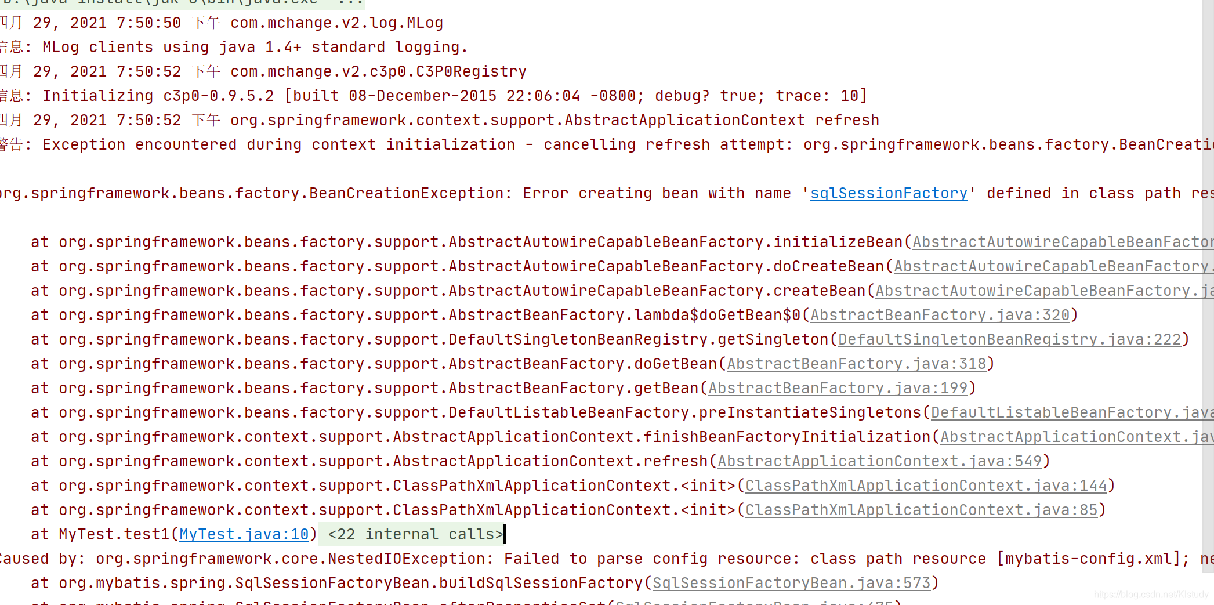Open SqlSessionFactoryBean.java:573 link
The width and height of the screenshot is (1214, 605).
[x=792, y=583]
